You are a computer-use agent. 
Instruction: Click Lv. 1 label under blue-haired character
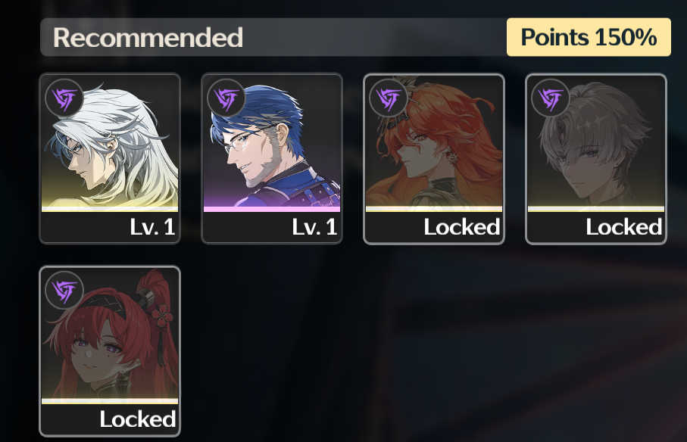tap(314, 227)
